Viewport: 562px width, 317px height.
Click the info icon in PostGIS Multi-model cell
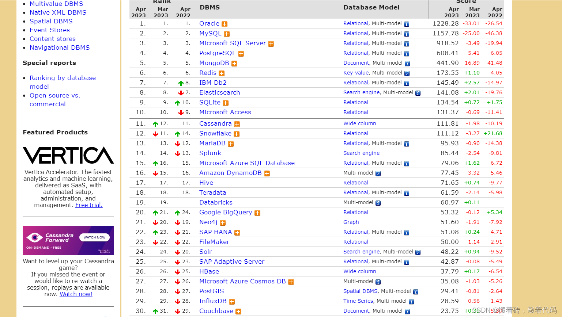point(416,292)
